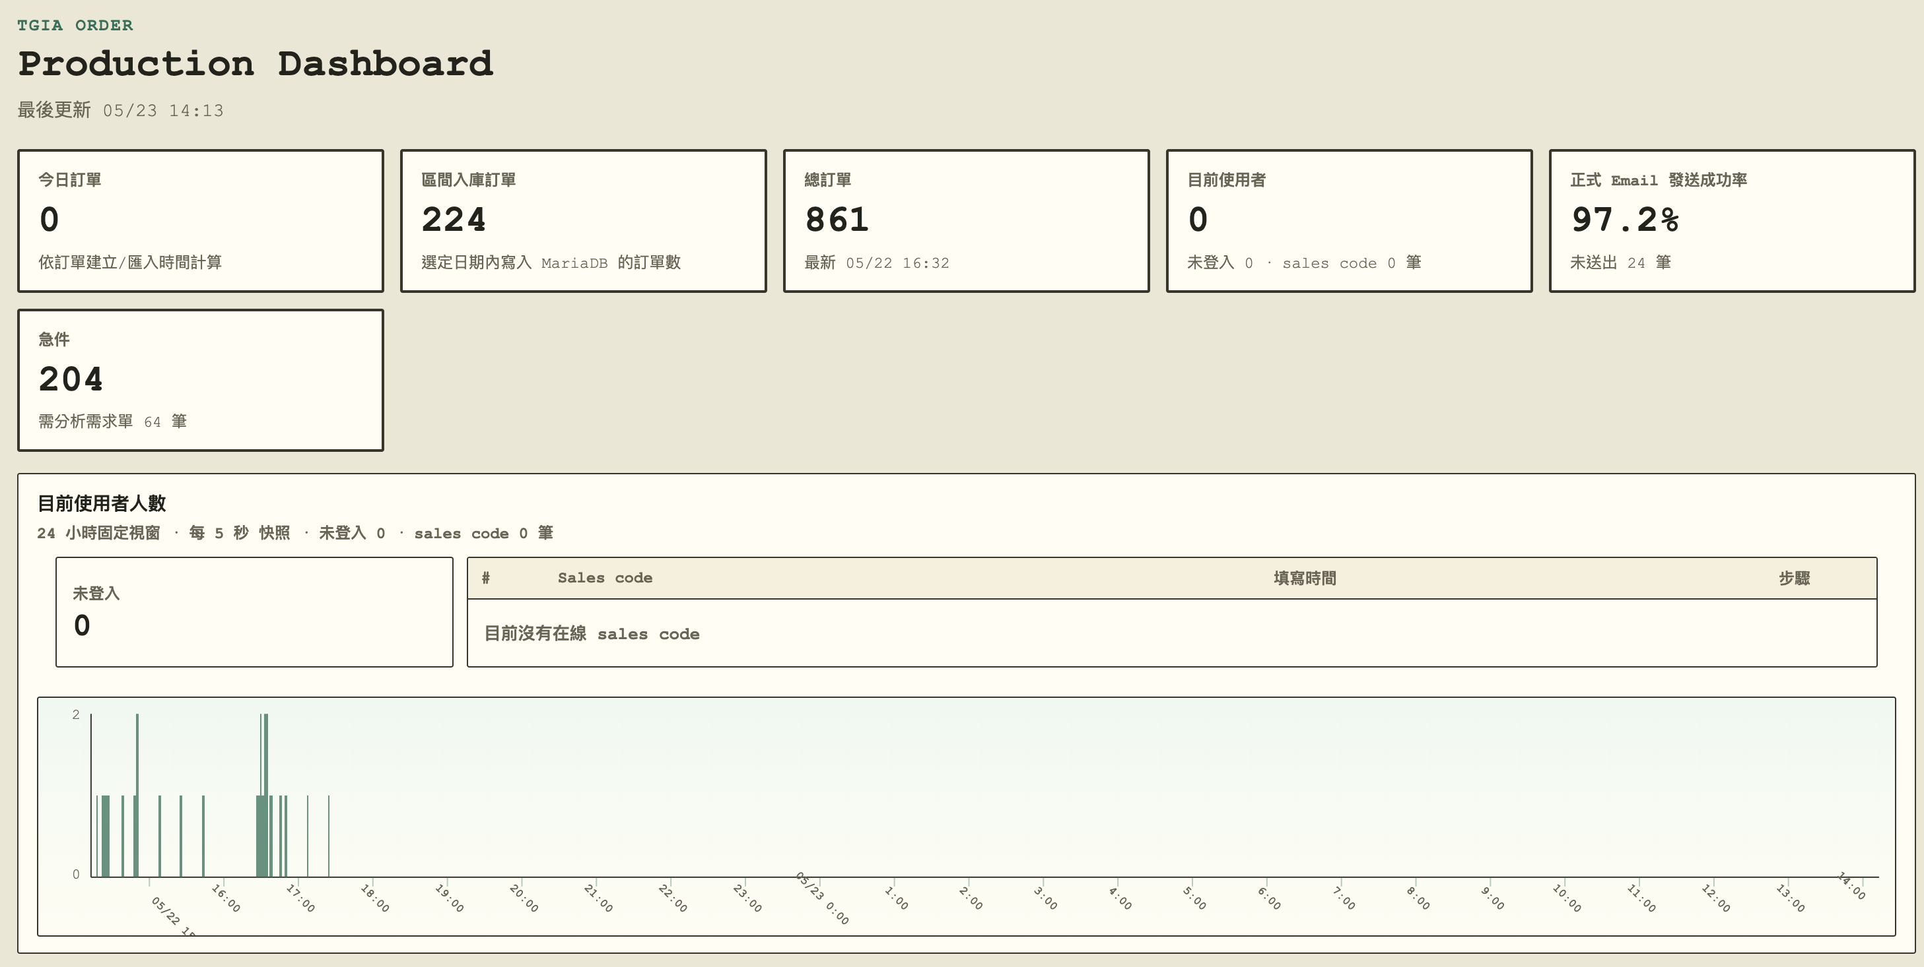Screen dimensions: 1924x967
Task: Click 目前沒有在線 sales code row
Action: click(1172, 633)
